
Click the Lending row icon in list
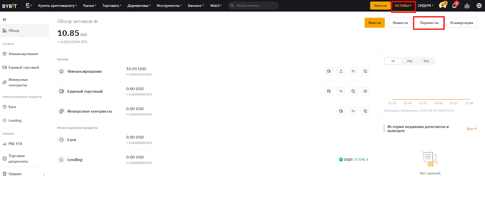(62, 160)
